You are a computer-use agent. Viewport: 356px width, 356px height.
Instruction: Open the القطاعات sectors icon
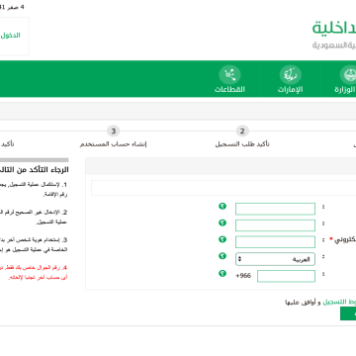click(x=229, y=75)
